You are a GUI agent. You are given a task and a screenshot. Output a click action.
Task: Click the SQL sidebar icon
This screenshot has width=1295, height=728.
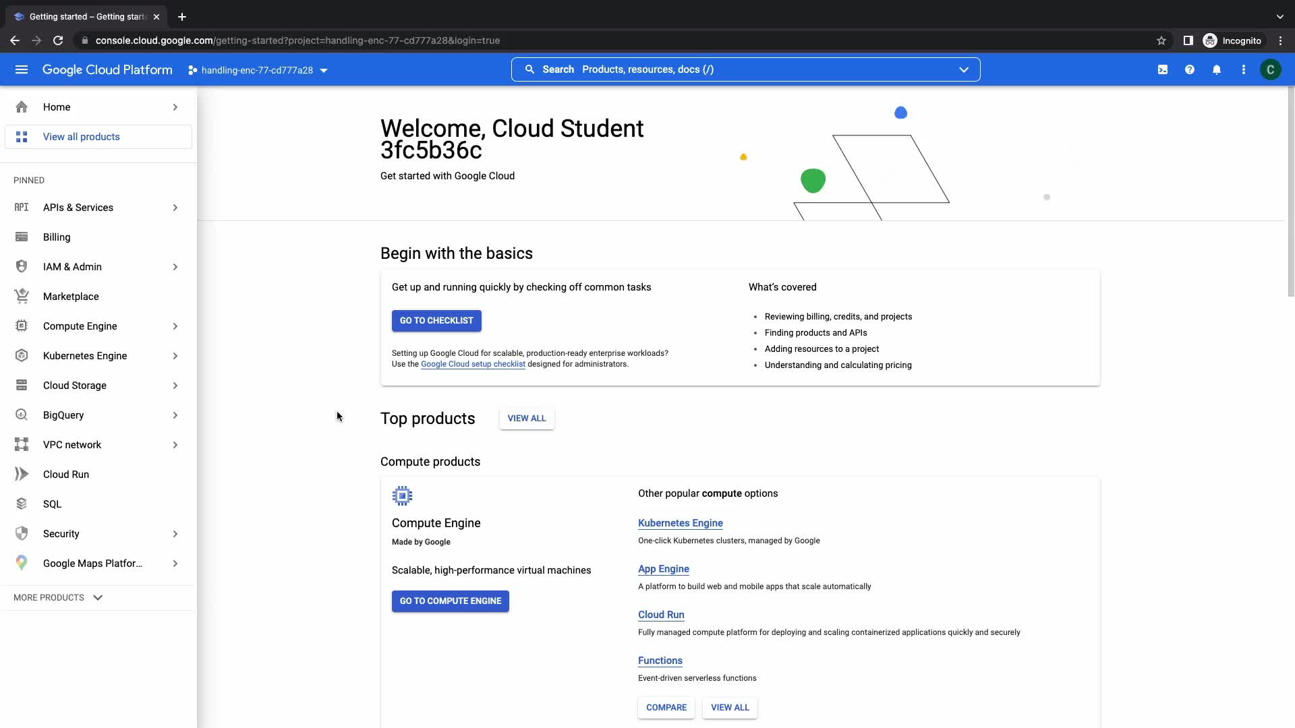coord(22,504)
